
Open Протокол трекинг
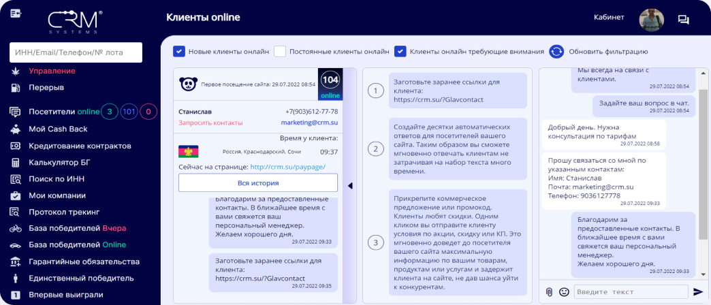coord(64,212)
